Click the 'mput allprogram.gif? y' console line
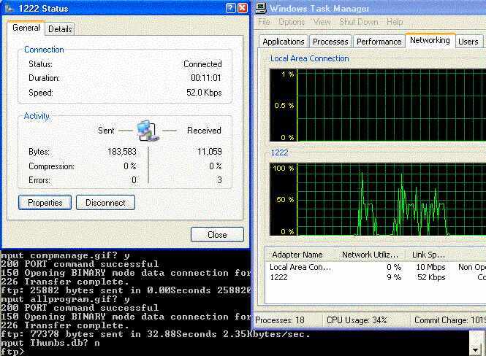 click(x=65, y=299)
